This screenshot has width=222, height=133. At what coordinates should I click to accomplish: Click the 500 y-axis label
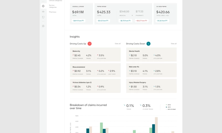tap(77, 116)
